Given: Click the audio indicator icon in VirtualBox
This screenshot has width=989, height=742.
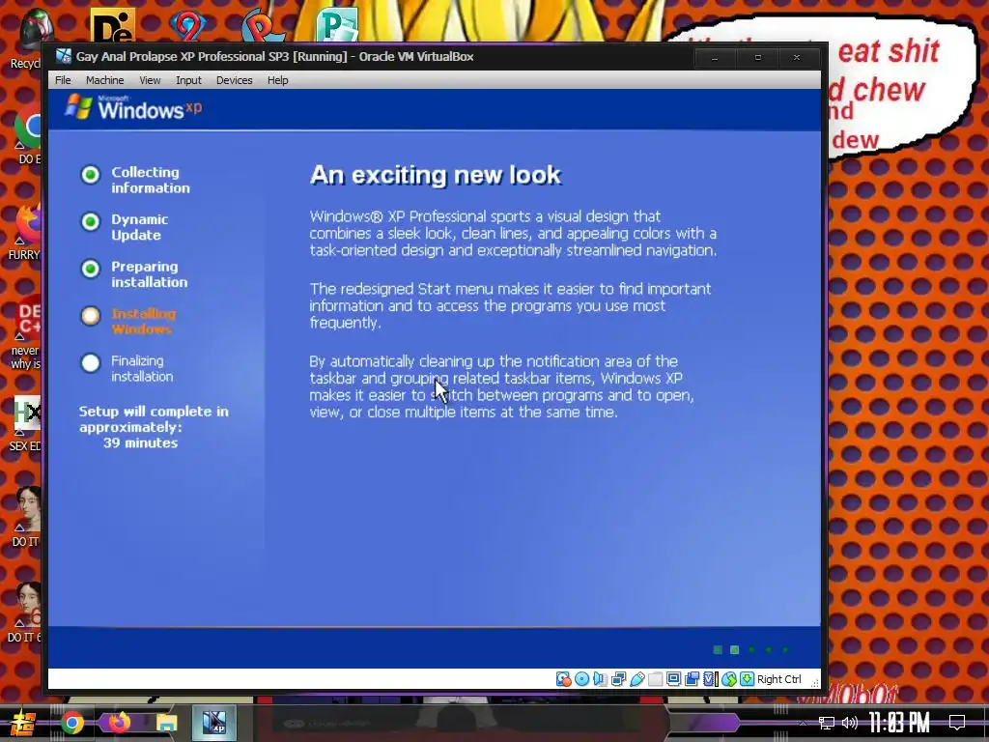Looking at the screenshot, I should (x=600, y=679).
